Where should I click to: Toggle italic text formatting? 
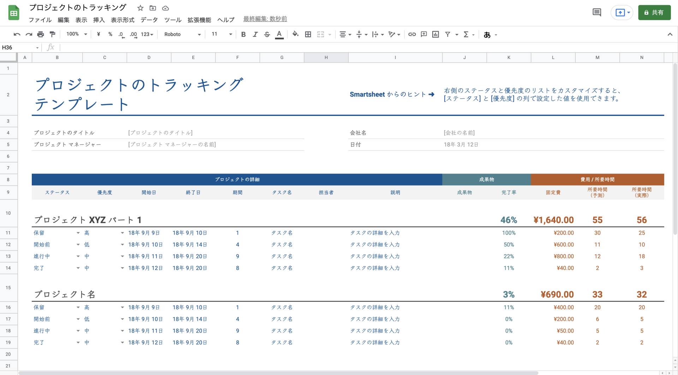[255, 34]
